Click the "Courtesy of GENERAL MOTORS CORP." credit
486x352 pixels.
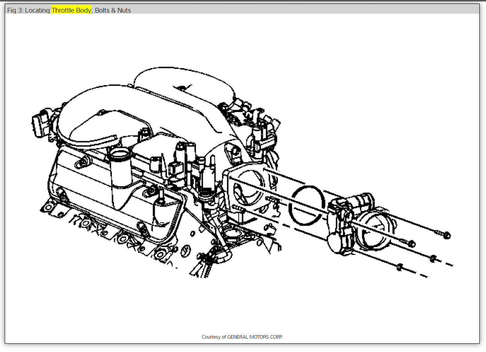(242, 337)
